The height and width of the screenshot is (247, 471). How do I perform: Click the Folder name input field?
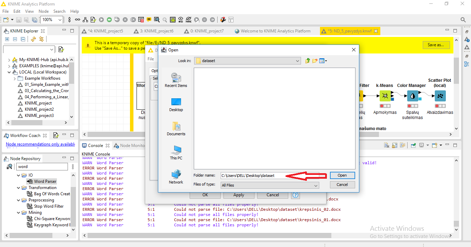click(x=270, y=176)
